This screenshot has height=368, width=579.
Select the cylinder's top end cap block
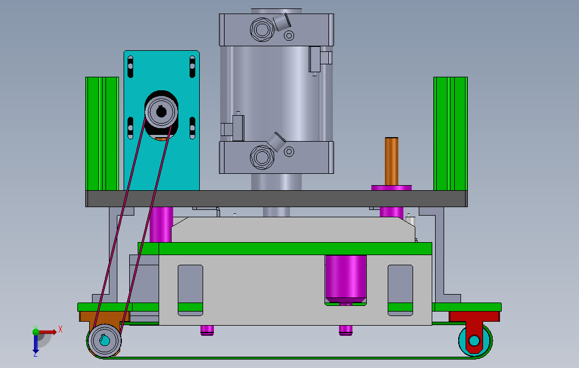[276, 30]
